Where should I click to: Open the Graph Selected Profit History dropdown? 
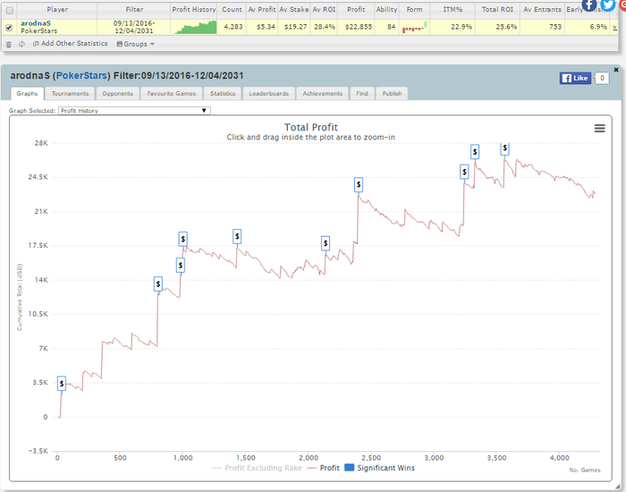(134, 111)
